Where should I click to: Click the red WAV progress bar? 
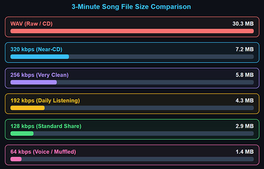[132, 31]
